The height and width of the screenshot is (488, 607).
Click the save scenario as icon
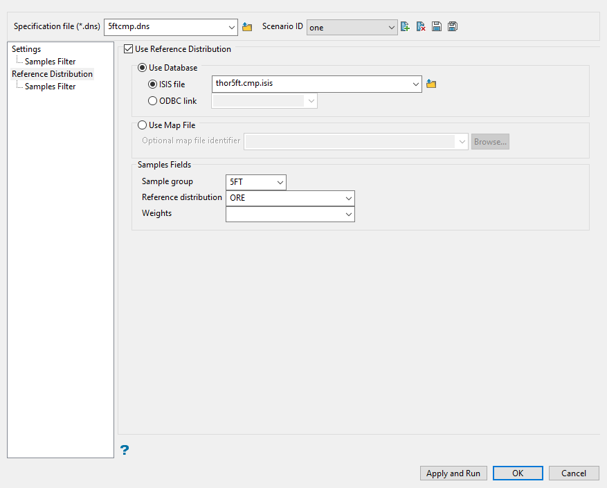tap(453, 27)
